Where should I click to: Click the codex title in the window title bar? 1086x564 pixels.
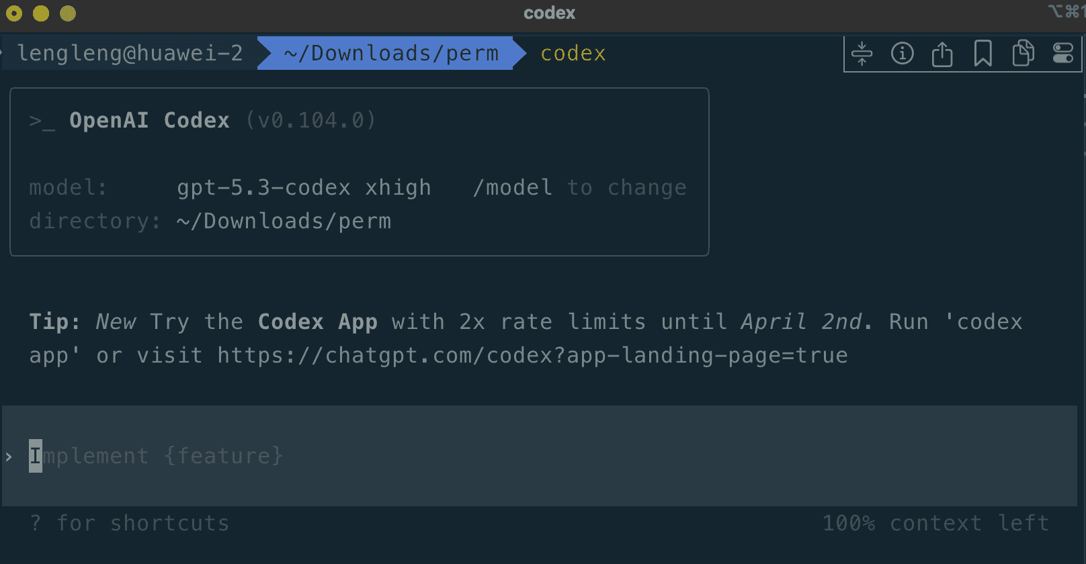click(549, 12)
